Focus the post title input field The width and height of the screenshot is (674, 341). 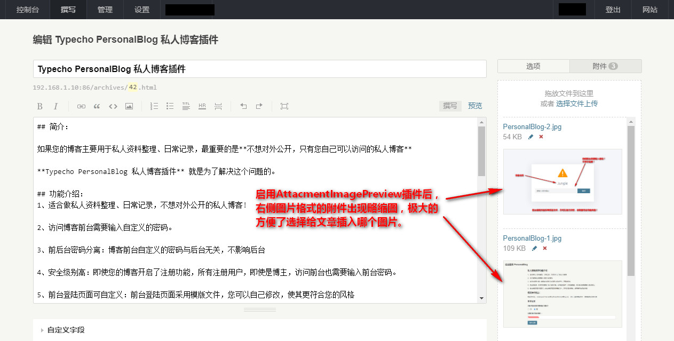[x=260, y=69]
